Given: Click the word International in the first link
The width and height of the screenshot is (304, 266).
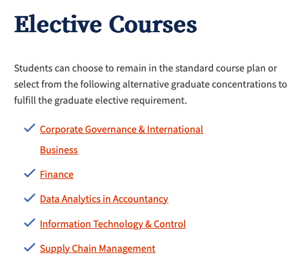Looking at the screenshot, I should click(175, 129).
